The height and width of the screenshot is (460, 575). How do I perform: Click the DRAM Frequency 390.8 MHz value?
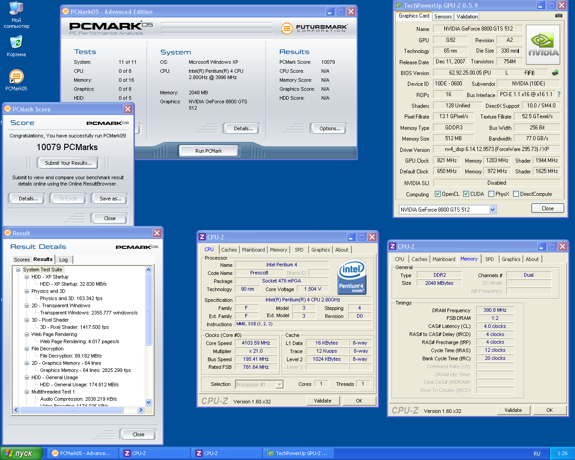point(495,310)
